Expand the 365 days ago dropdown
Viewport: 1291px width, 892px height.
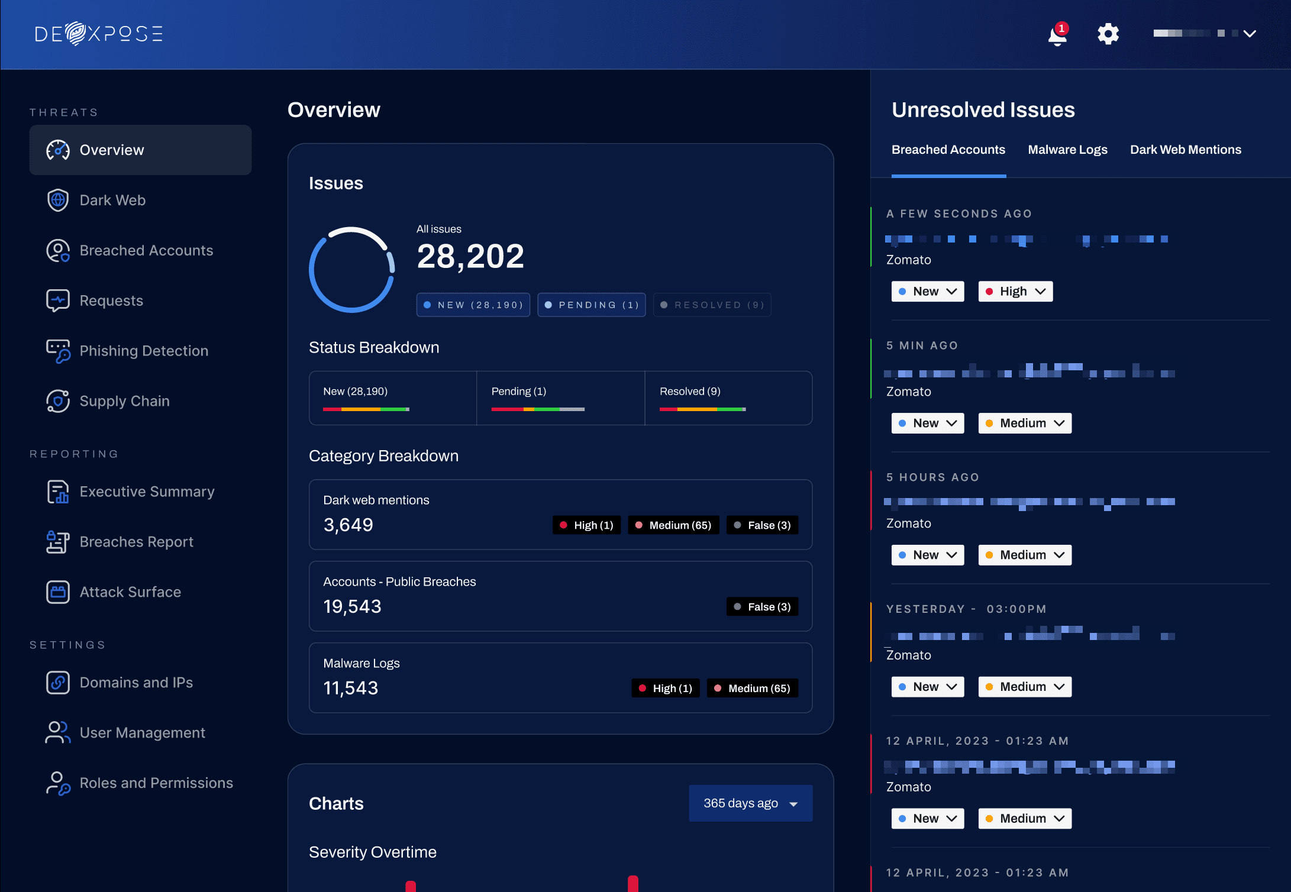click(750, 803)
